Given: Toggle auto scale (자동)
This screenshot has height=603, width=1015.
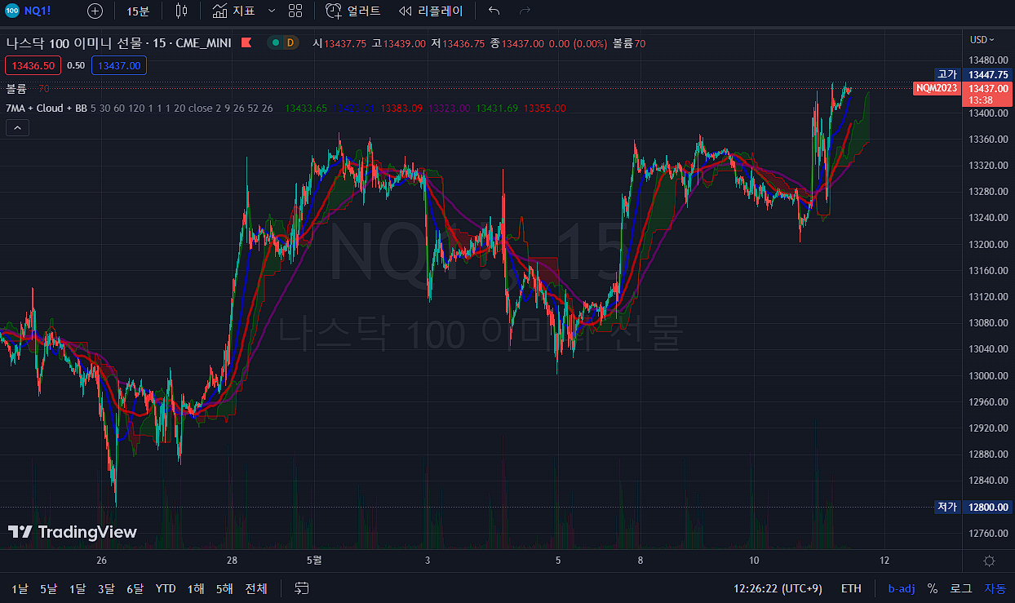Looking at the screenshot, I should [995, 587].
